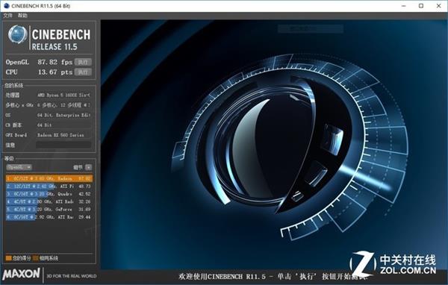Screen dimensions: 448x285
Task: Click the CPU score 13.67 pts
Action: point(55,72)
